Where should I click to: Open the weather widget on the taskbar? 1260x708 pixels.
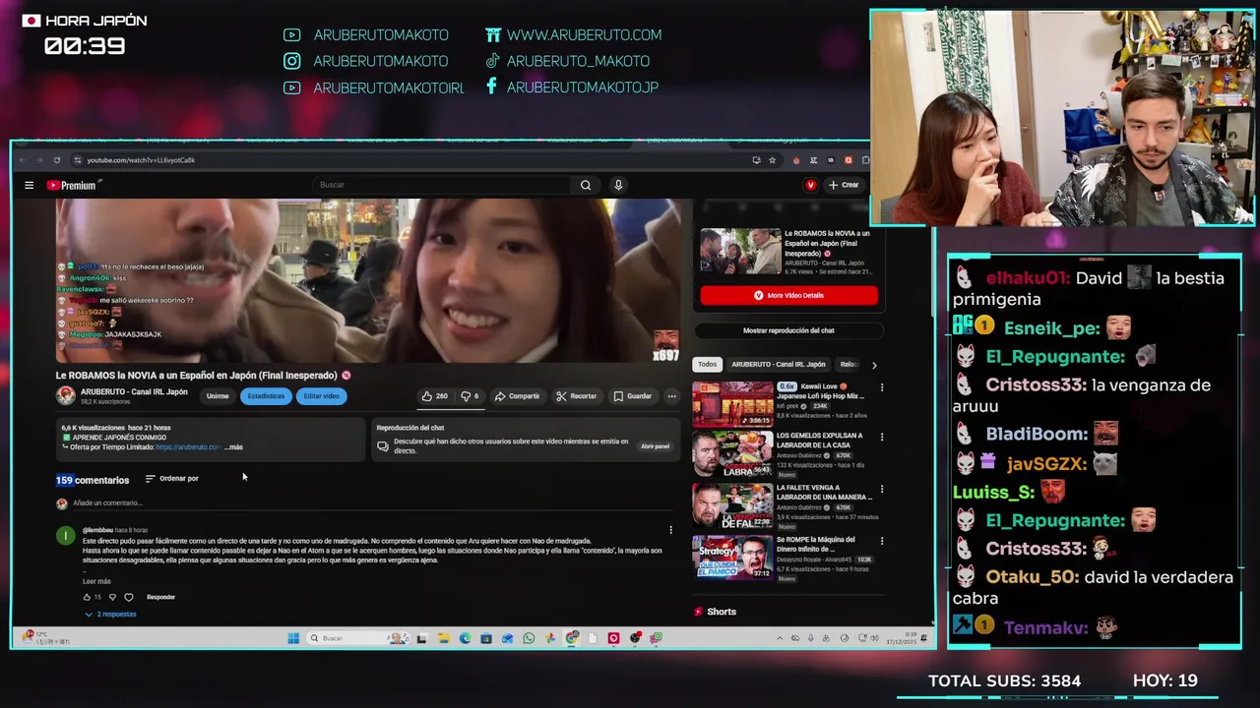pos(44,638)
